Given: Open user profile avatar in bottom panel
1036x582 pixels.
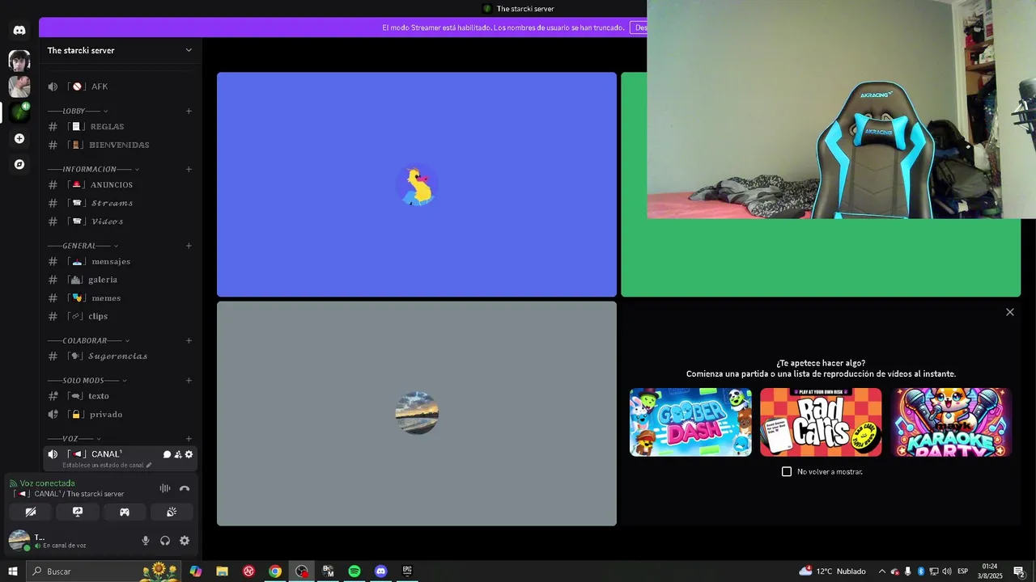Looking at the screenshot, I should [x=19, y=540].
